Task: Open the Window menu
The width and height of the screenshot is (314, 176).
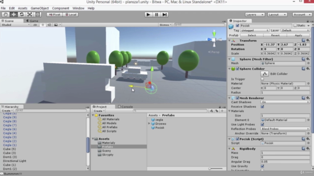Action: 78,8
